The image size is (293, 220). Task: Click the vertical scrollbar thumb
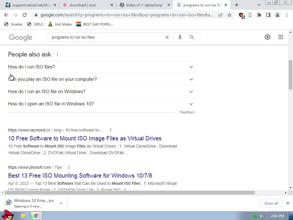pos(290,75)
